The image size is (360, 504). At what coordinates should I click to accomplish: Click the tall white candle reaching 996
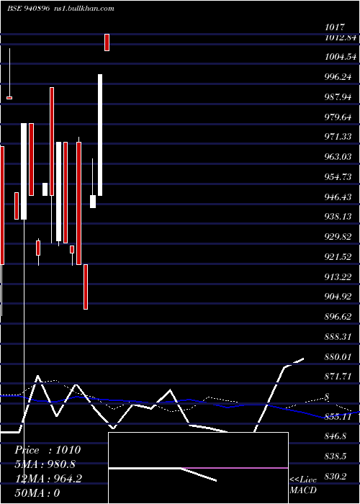[x=100, y=135]
